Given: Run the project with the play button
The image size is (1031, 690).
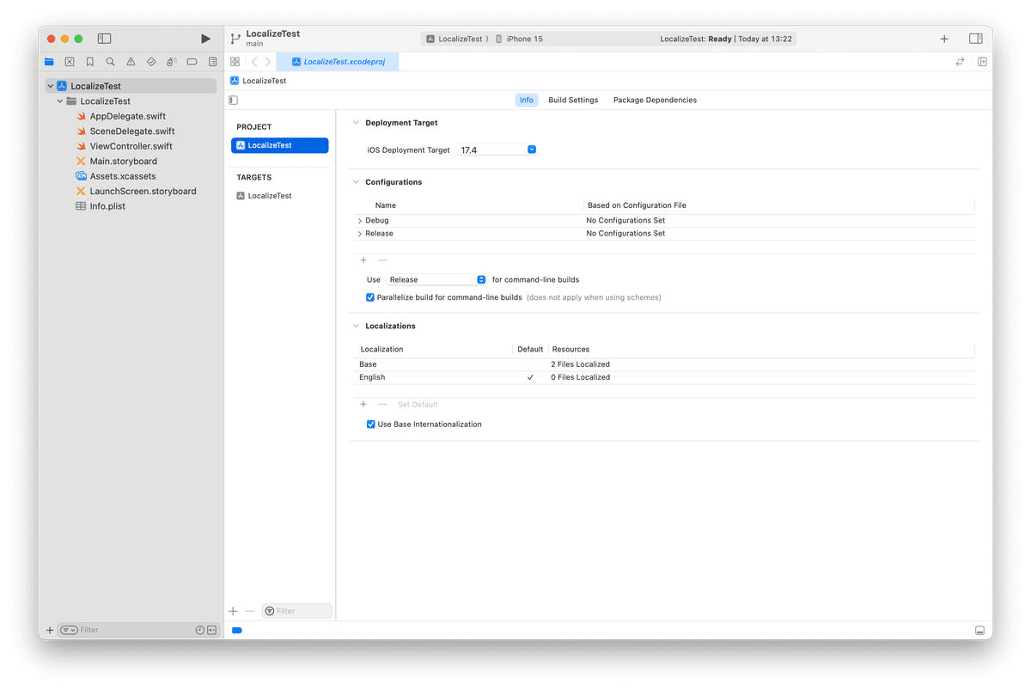Looking at the screenshot, I should click(205, 39).
